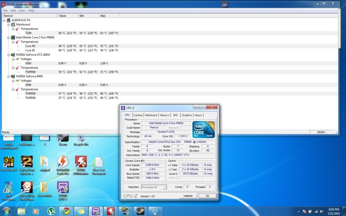The image size is (346, 216).
Task: Click the network signal tray icon
Action: click(x=316, y=212)
